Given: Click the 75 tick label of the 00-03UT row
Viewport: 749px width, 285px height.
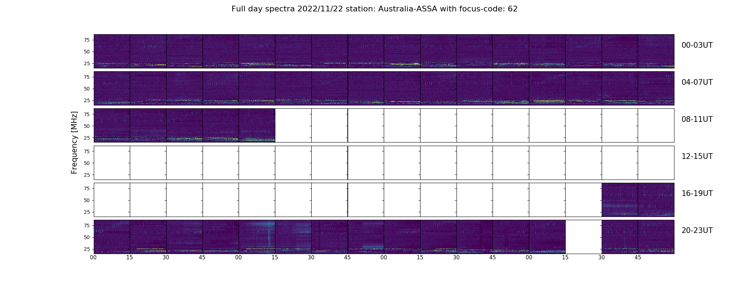Looking at the screenshot, I should point(87,40).
